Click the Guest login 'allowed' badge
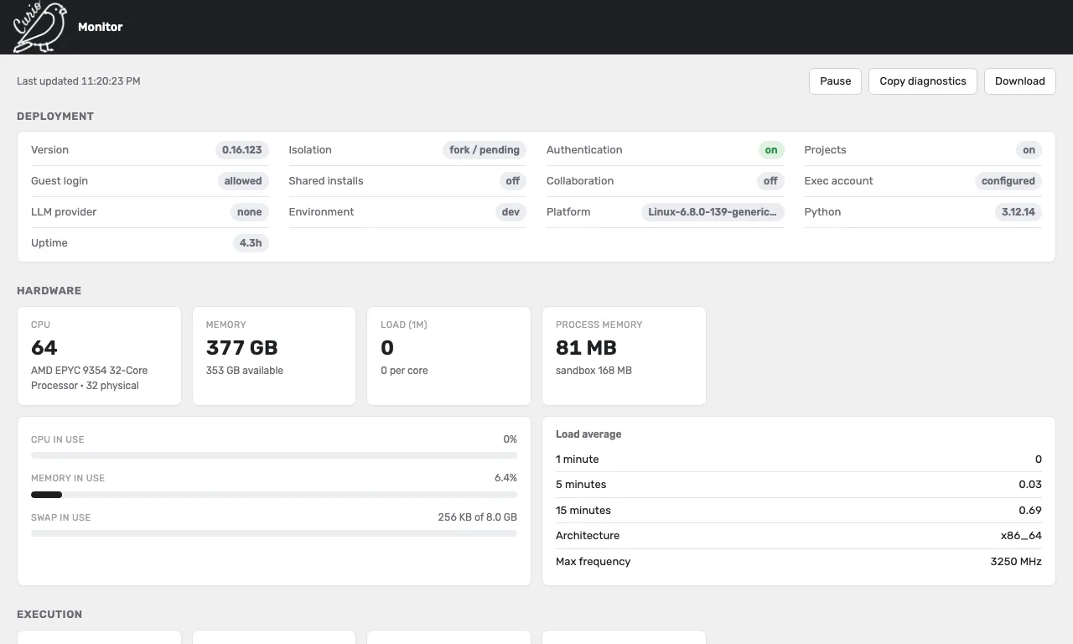This screenshot has width=1073, height=644. coord(243,181)
